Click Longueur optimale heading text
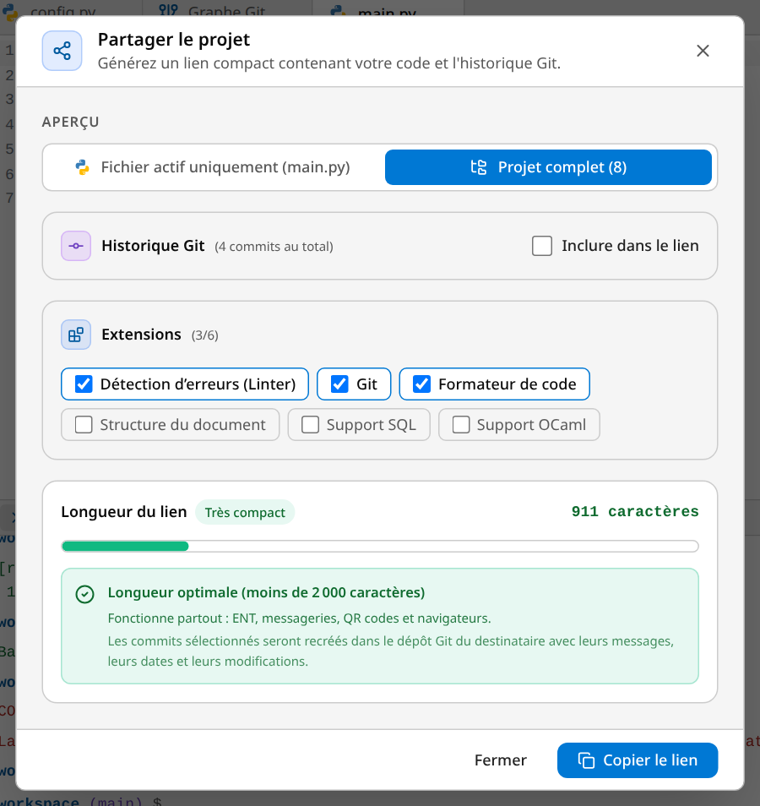The width and height of the screenshot is (760, 806). tap(266, 593)
